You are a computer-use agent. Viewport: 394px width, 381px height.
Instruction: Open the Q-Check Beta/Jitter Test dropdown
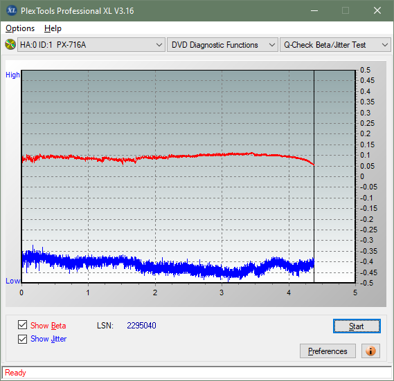click(335, 45)
